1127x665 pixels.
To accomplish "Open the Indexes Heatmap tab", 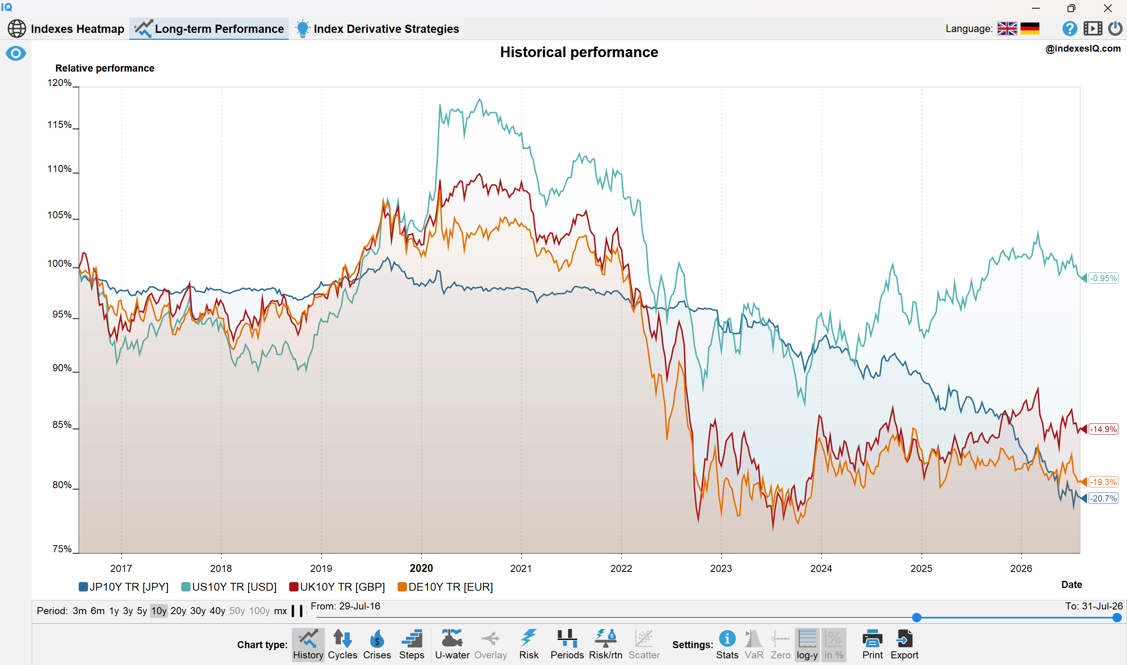I will (x=66, y=29).
